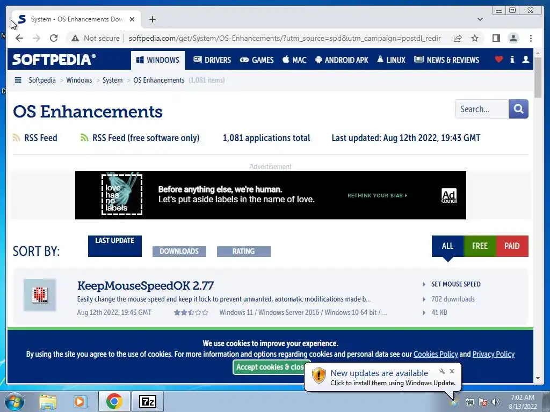Open Windows Explorer from taskbar
550x412 pixels.
coord(48,401)
